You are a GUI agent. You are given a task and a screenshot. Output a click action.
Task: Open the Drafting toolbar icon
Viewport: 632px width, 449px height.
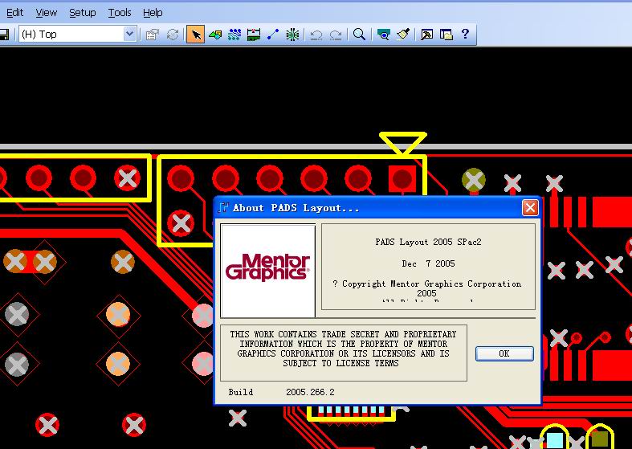click(x=215, y=35)
